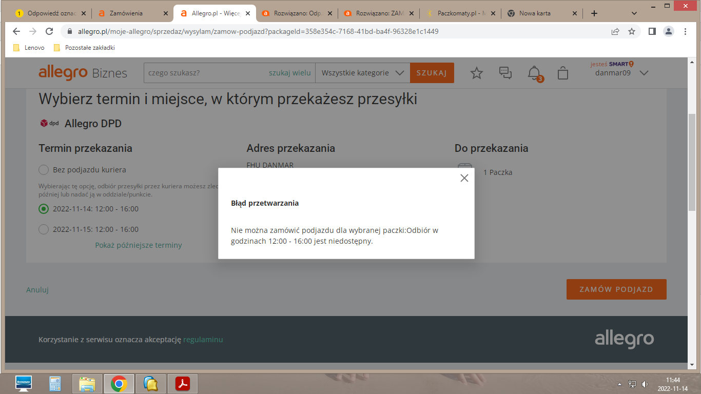Open the 'Wszystkie kategorie' dropdown
This screenshot has height=394, width=701.
(x=362, y=72)
